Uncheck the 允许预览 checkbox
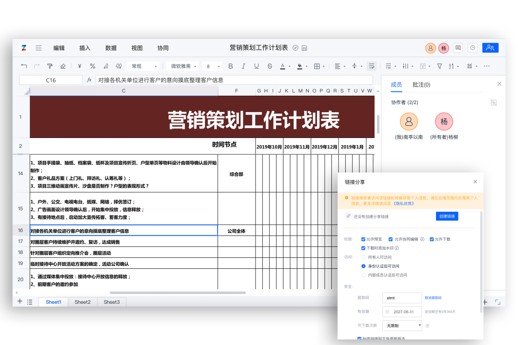The height and width of the screenshot is (345, 518). tap(363, 240)
